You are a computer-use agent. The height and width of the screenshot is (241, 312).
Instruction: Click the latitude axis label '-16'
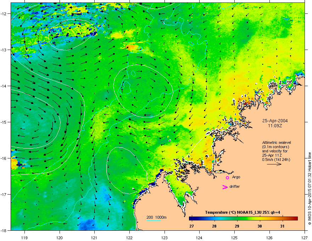click(x=4, y=158)
